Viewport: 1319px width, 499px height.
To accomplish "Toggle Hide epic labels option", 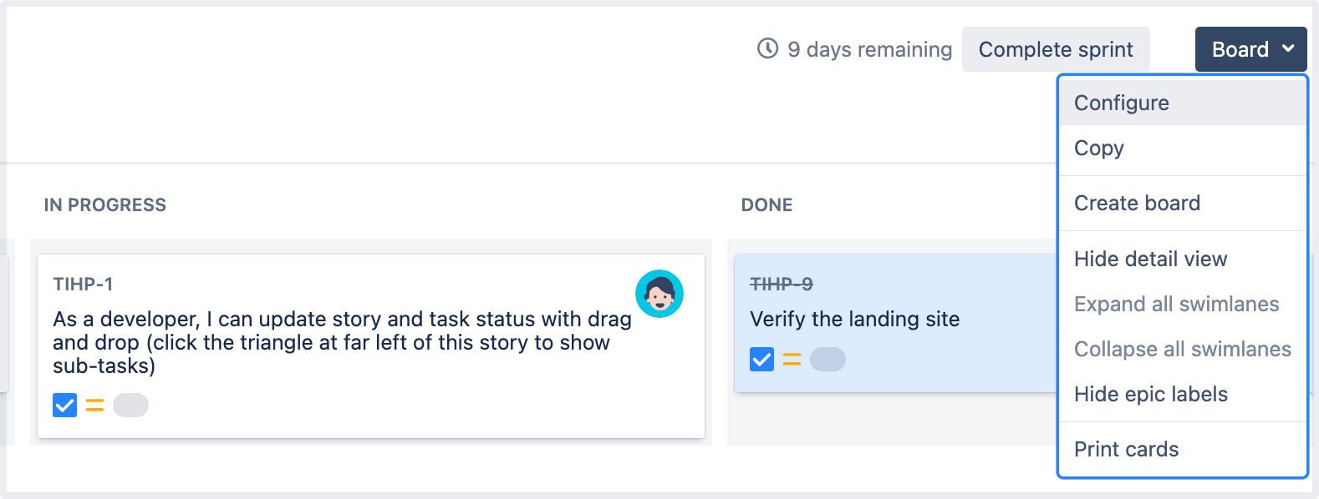I will coord(1150,394).
